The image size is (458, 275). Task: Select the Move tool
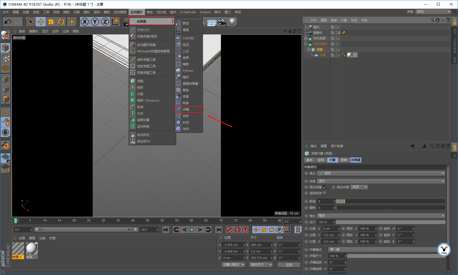(x=41, y=22)
